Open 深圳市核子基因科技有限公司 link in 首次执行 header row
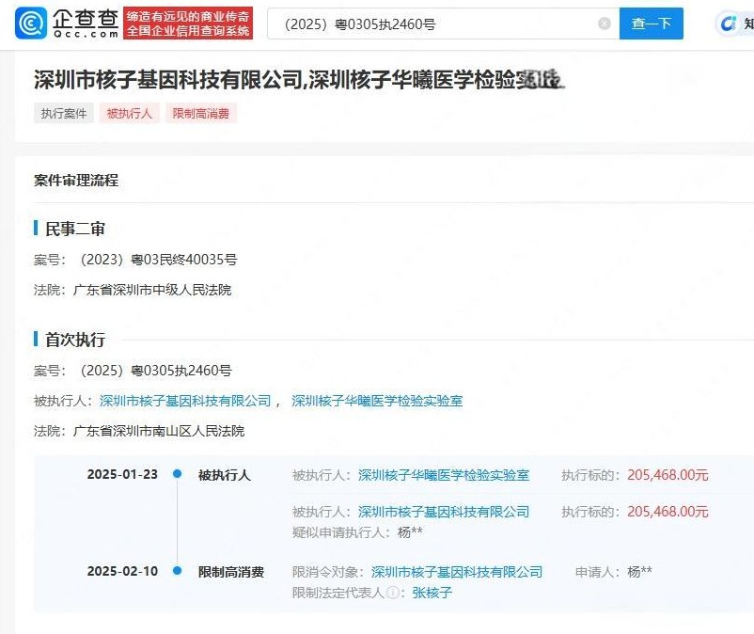This screenshot has height=634, width=754. coord(185,401)
